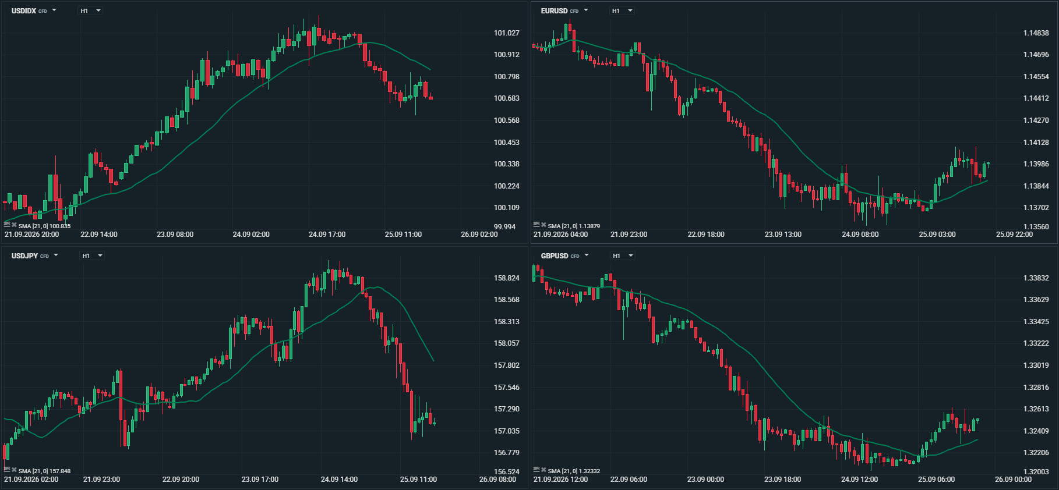Open the H1 timeframe dropdown for GBPUSD
Screen dimensions: 1059x490
tap(623, 255)
